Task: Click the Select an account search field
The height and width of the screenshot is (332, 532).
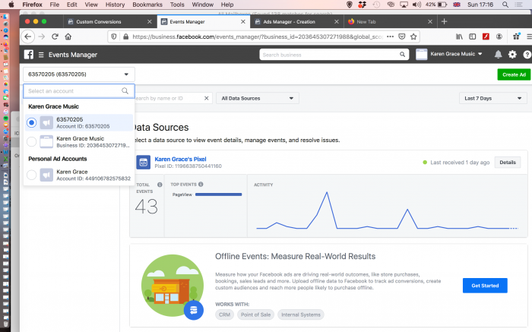Action: click(x=79, y=91)
